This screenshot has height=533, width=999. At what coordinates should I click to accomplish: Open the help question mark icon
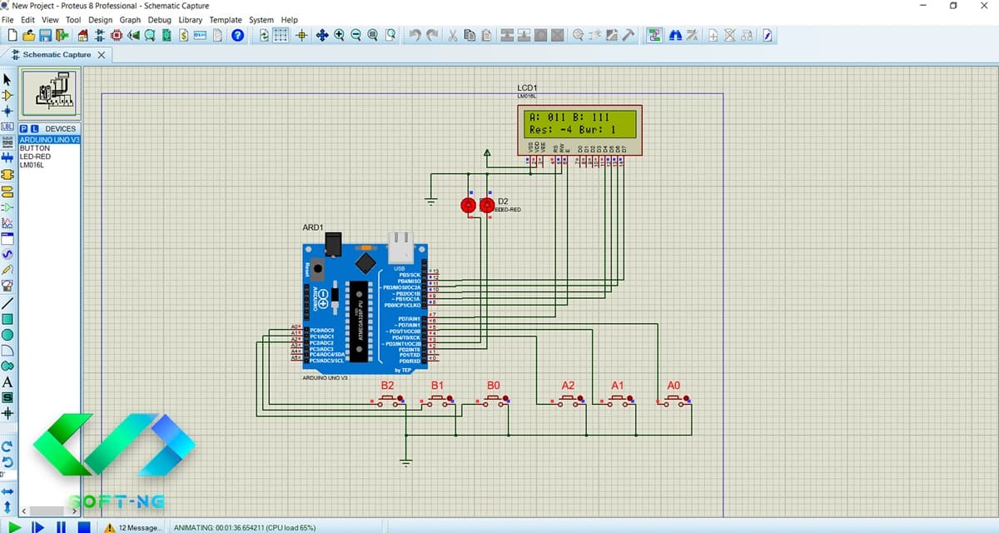pyautogui.click(x=237, y=35)
